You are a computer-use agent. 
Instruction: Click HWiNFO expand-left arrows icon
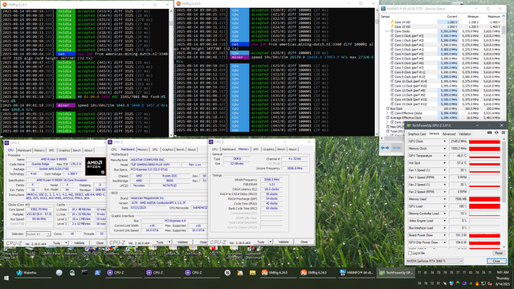click(x=385, y=148)
